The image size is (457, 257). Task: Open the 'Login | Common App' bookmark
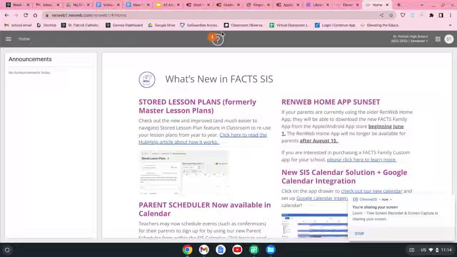click(x=335, y=25)
